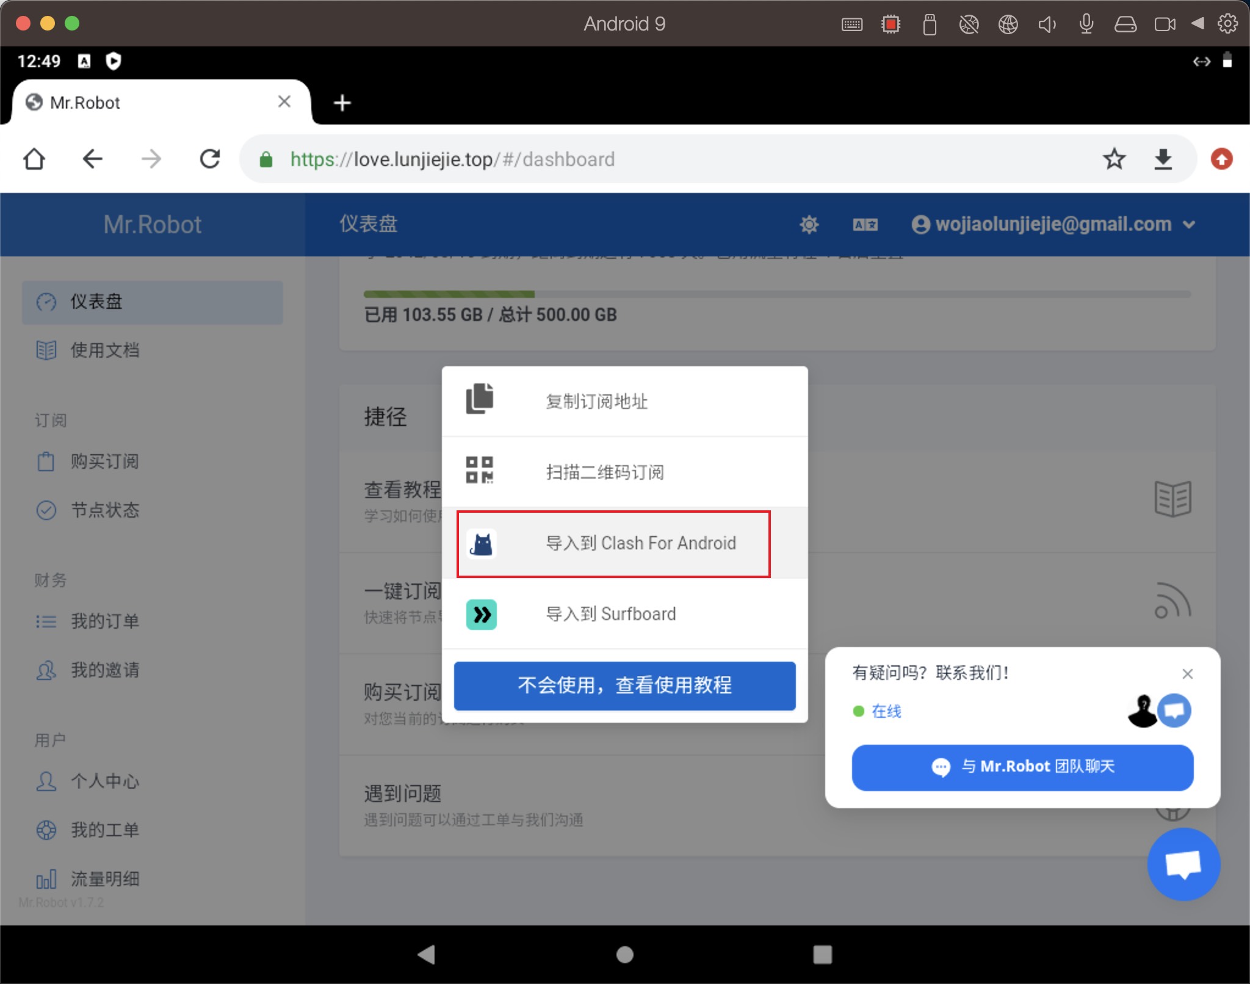The height and width of the screenshot is (984, 1250).
Task: Select scan QR code subscription option
Action: 604,472
